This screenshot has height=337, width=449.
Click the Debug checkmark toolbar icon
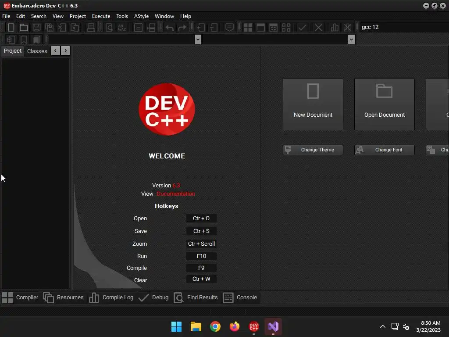pyautogui.click(x=302, y=28)
